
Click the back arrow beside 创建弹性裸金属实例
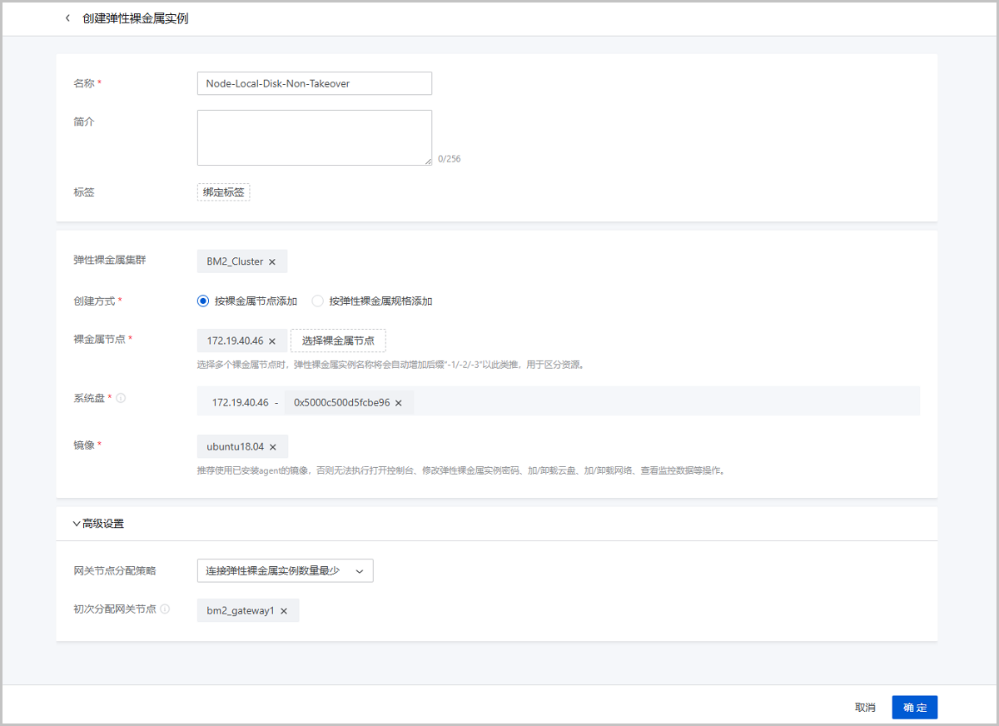pos(67,18)
